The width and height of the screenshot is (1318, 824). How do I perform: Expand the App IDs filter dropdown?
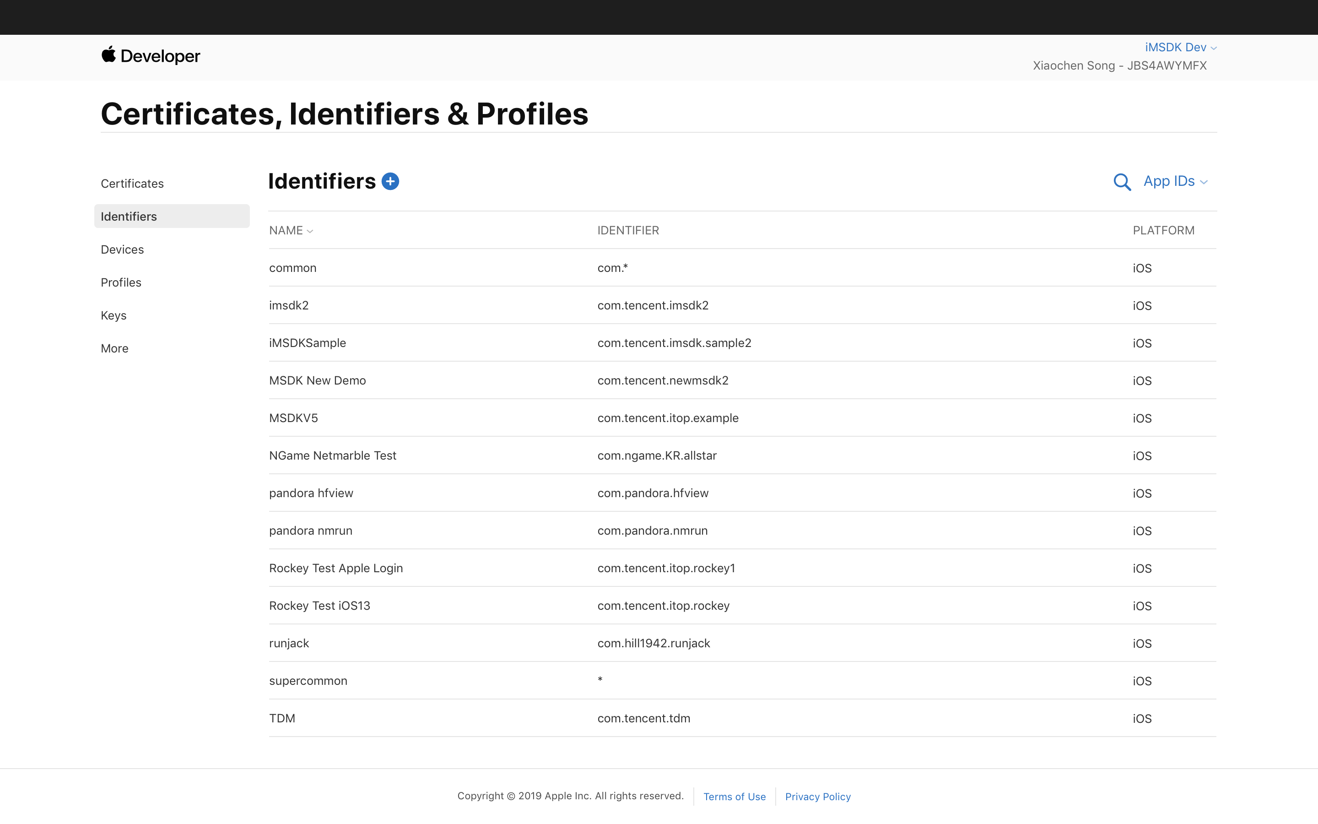(x=1175, y=181)
